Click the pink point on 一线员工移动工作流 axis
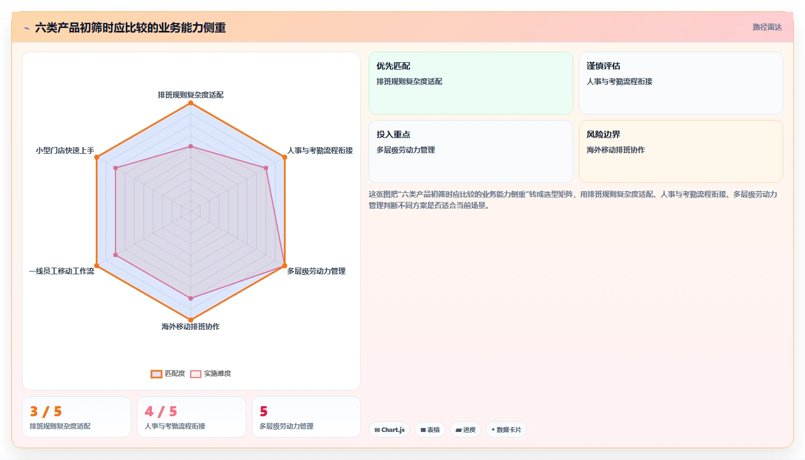 [116, 255]
